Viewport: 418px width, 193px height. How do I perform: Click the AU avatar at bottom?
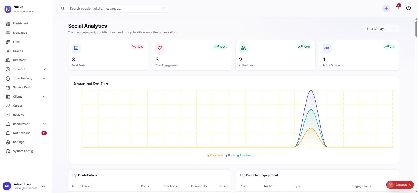(x=7, y=186)
